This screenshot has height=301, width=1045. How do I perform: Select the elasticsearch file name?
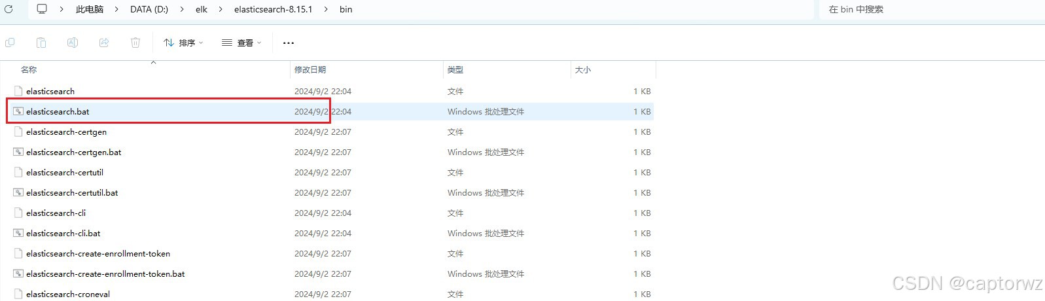(x=50, y=91)
